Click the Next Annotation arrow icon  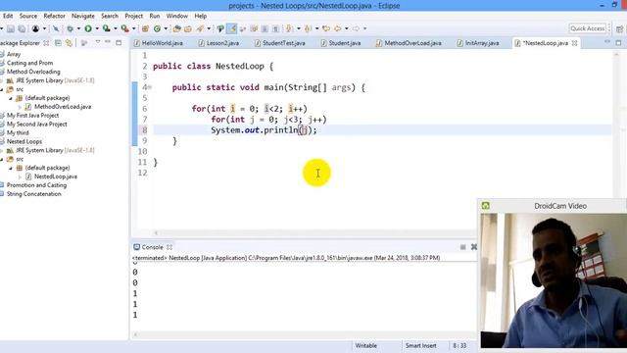[x=289, y=28]
